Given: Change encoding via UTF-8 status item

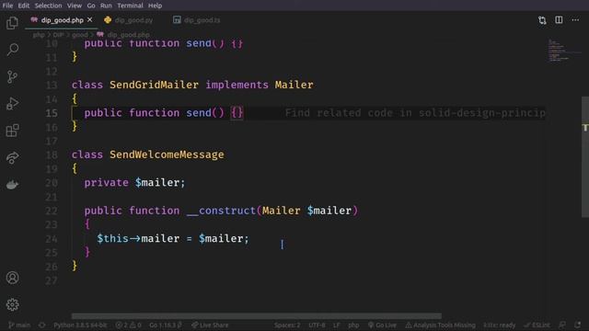Looking at the screenshot, I should (317, 325).
